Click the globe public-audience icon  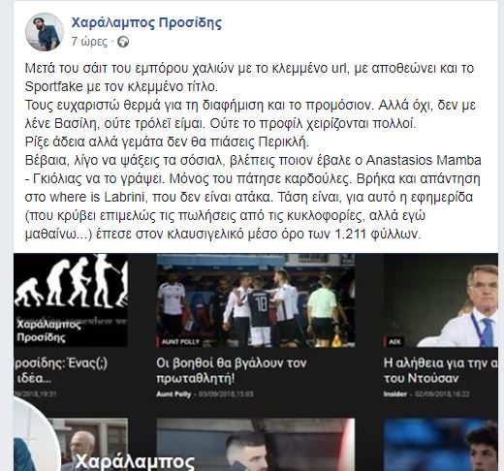tap(123, 42)
